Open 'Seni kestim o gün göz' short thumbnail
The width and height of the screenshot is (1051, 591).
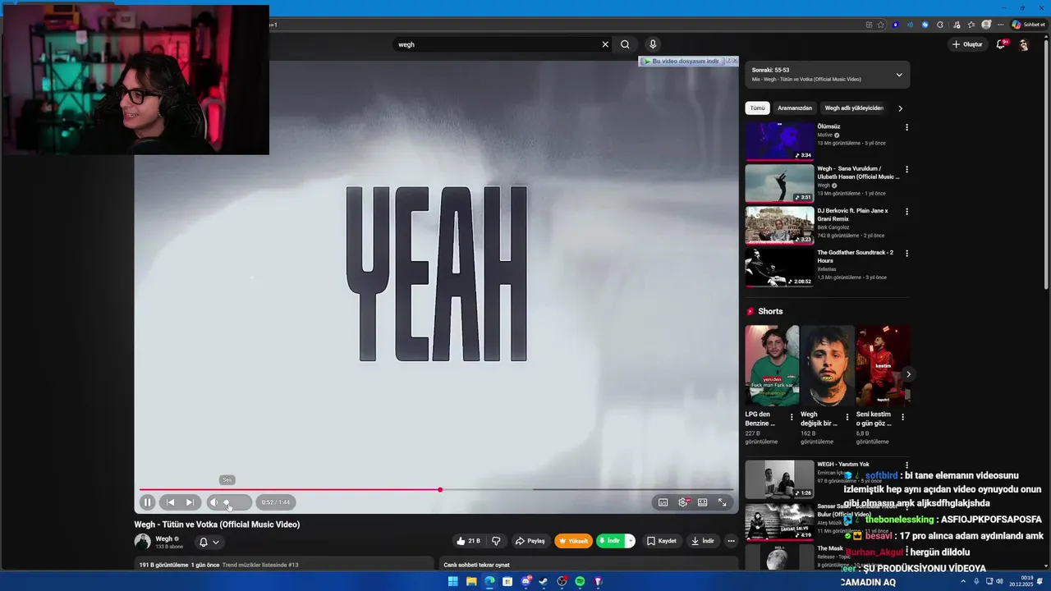point(883,365)
